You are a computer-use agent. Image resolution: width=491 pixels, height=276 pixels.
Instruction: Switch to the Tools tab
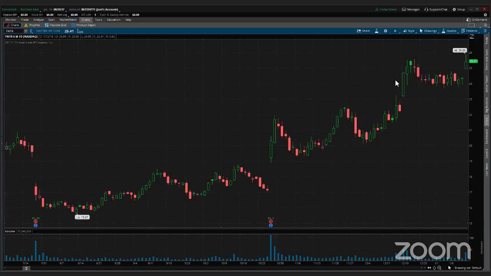pos(99,20)
